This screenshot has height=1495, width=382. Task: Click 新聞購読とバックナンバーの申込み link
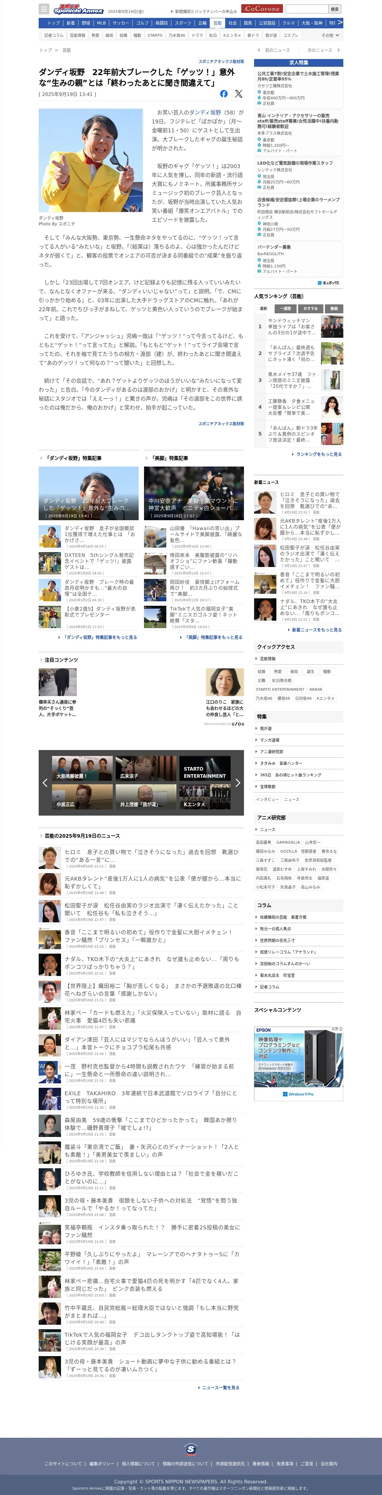(204, 12)
